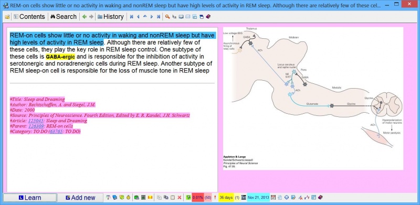Click the paste icon in bottom toolbar
This screenshot has height=205, width=420.
166,198
